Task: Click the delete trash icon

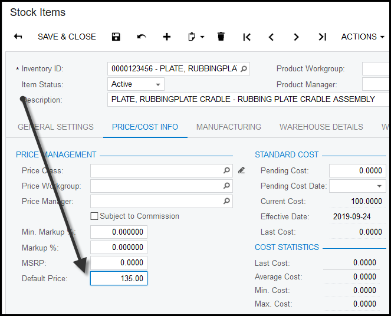Action: click(x=221, y=37)
